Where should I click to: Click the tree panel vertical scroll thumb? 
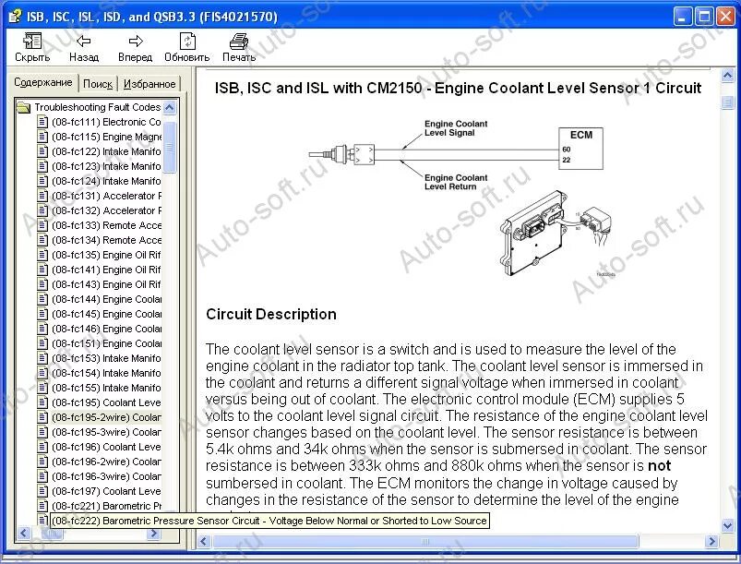(169, 147)
